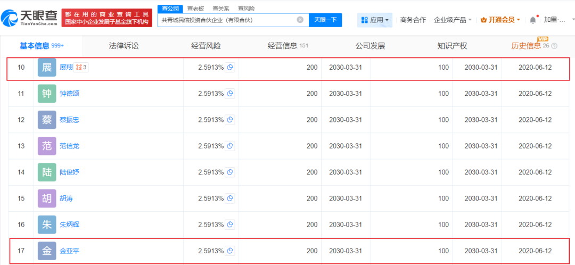Open equity chart icon for 朱炳辉
The height and width of the screenshot is (265, 575).
click(x=230, y=225)
